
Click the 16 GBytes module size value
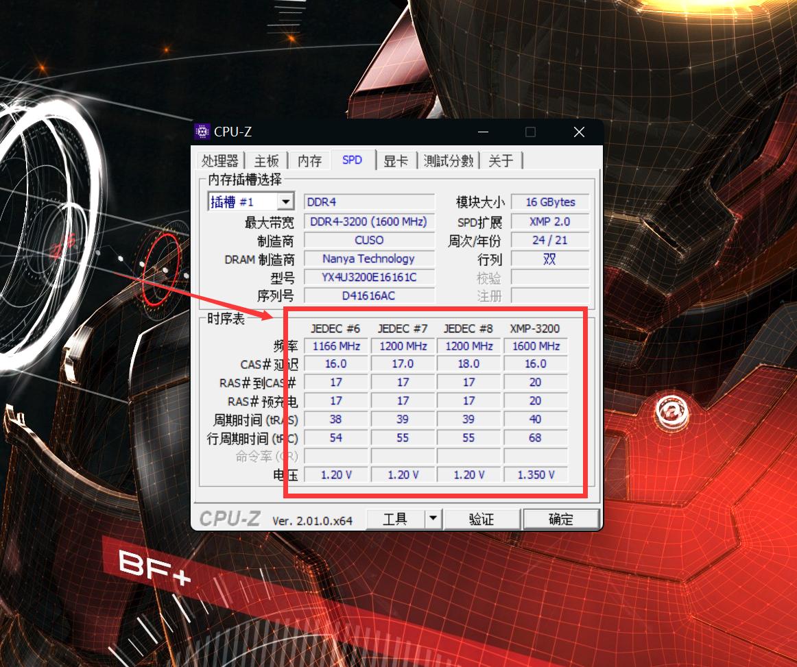550,202
